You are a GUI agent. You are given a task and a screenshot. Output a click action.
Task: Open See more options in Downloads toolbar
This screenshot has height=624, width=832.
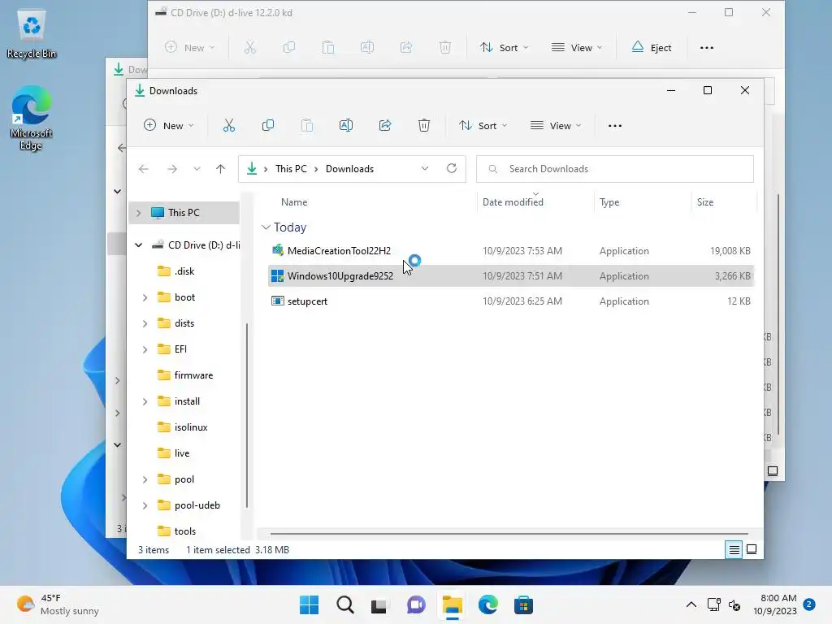point(615,126)
